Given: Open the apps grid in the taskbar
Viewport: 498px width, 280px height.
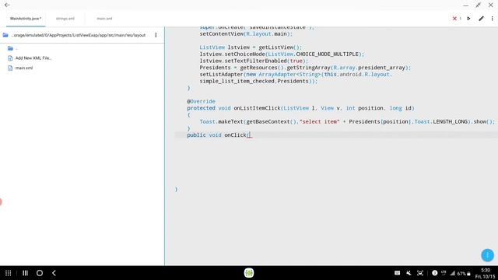Looking at the screenshot, I should click(x=9, y=273).
